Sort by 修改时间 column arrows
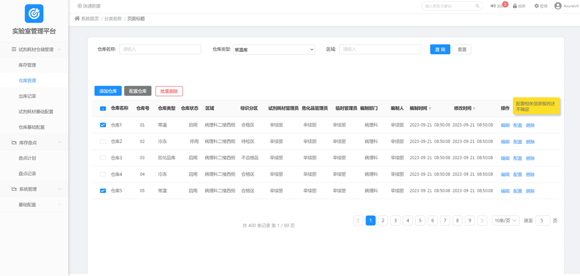Viewport: 580px width, 276px height. (x=474, y=108)
